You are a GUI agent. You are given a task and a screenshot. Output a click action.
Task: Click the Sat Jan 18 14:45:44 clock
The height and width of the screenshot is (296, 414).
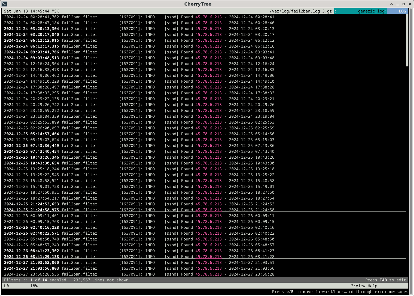[31, 11]
